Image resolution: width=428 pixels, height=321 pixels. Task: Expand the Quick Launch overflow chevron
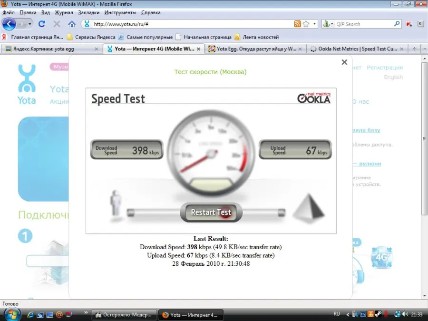[86, 312]
